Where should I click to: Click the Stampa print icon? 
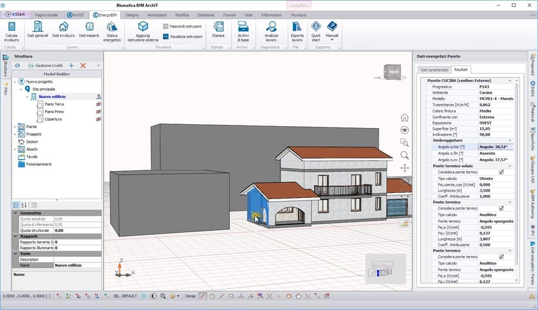click(x=218, y=27)
